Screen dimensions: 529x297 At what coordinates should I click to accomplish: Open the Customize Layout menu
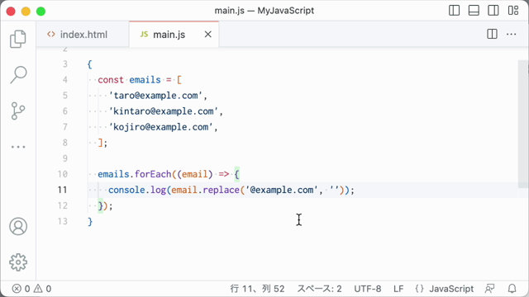pos(513,11)
